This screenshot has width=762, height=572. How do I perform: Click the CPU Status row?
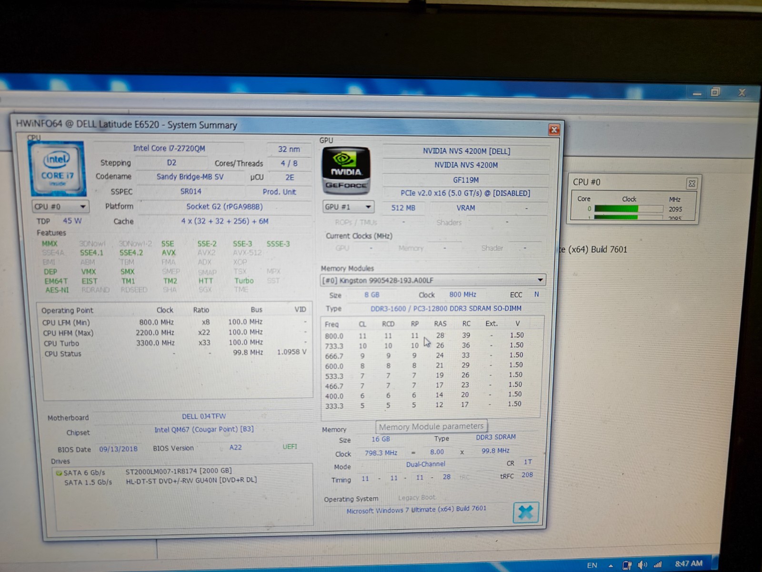pyautogui.click(x=175, y=353)
